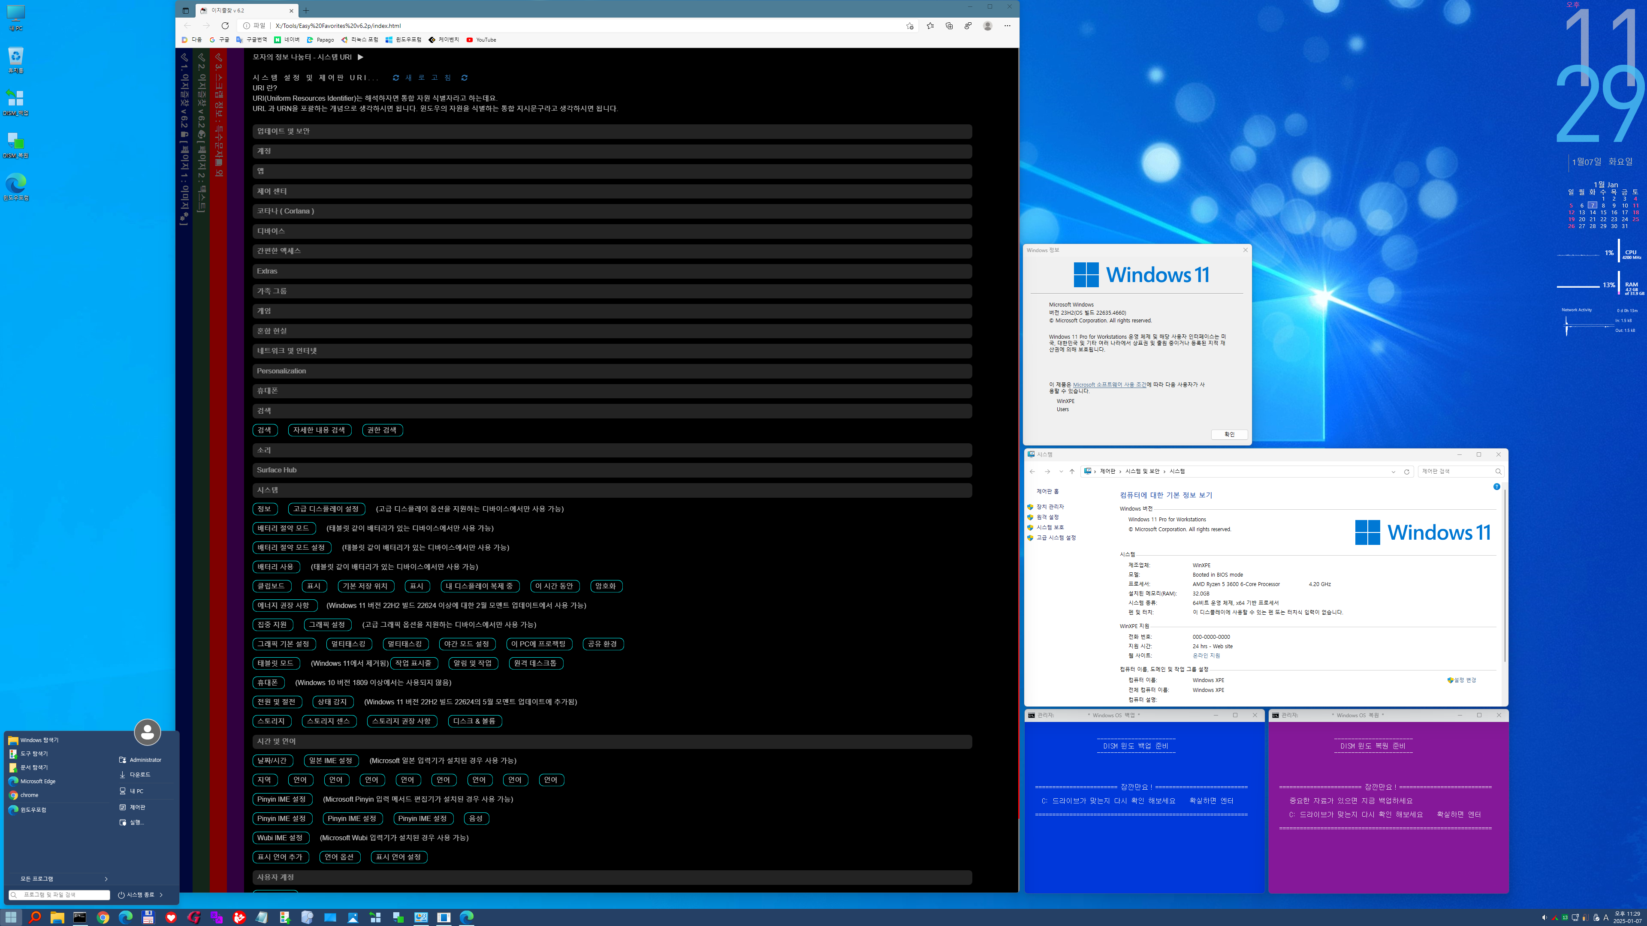Click the IME A language indicator
The height and width of the screenshot is (926, 1647).
(1606, 918)
